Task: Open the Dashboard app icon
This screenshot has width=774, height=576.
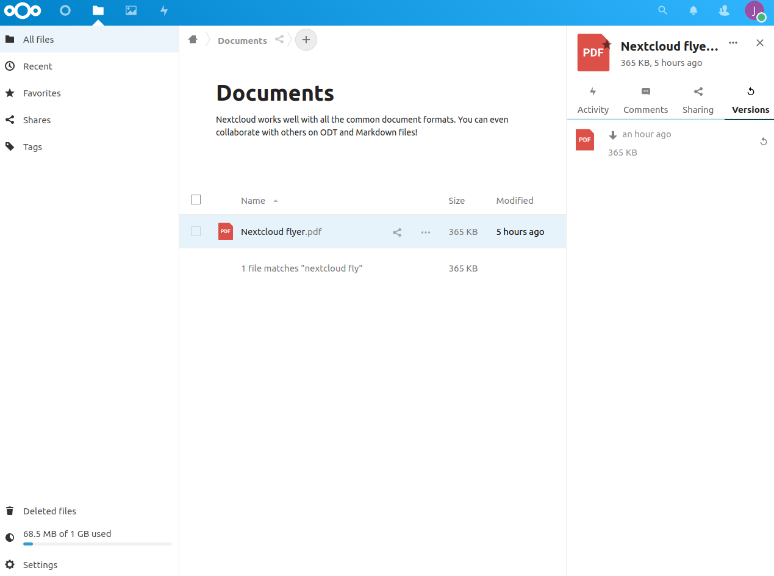Action: (x=66, y=10)
